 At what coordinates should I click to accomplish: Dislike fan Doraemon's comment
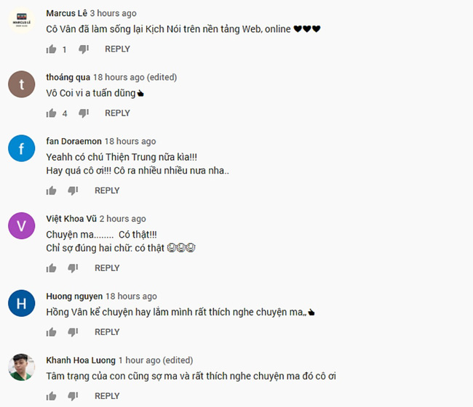tap(73, 190)
